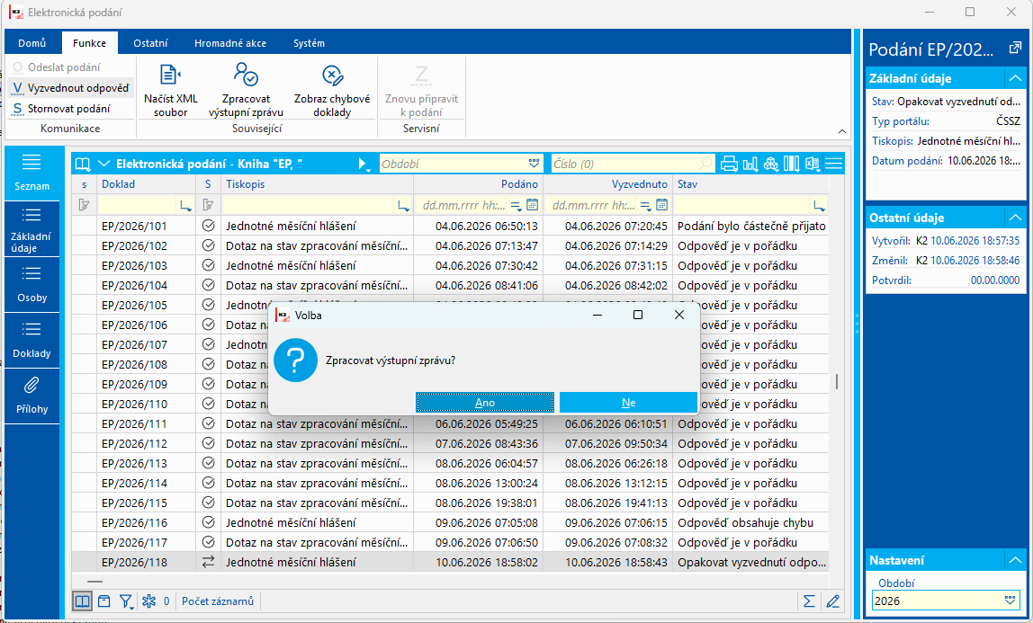Click the sum sigma icon
Image resolution: width=1033 pixels, height=623 pixels.
pos(808,601)
